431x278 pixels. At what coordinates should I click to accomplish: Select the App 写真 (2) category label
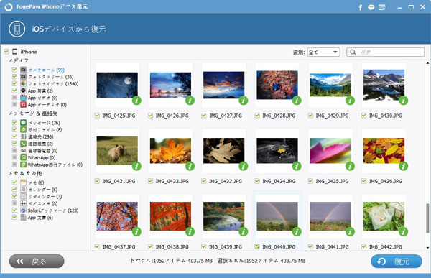40,91
